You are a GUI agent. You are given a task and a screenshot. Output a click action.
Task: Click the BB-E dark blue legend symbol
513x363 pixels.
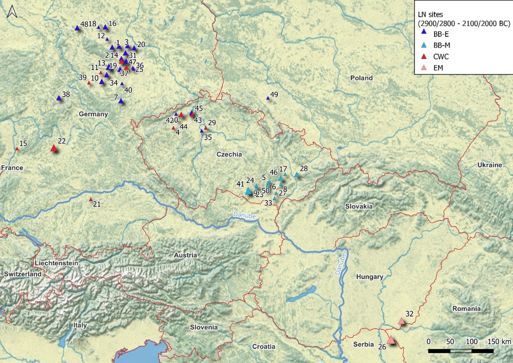(x=424, y=32)
